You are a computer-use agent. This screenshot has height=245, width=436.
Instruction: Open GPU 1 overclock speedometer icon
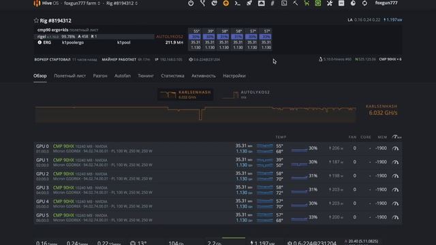pos(395,162)
